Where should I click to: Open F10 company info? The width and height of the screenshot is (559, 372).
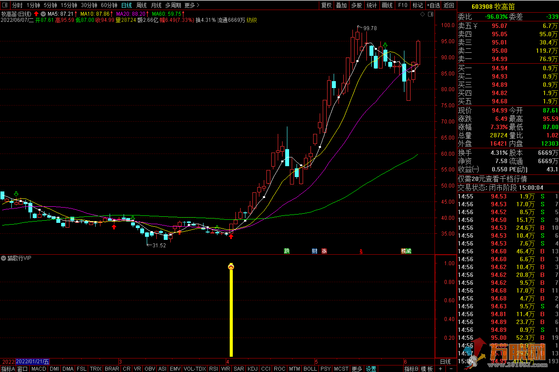[403, 5]
